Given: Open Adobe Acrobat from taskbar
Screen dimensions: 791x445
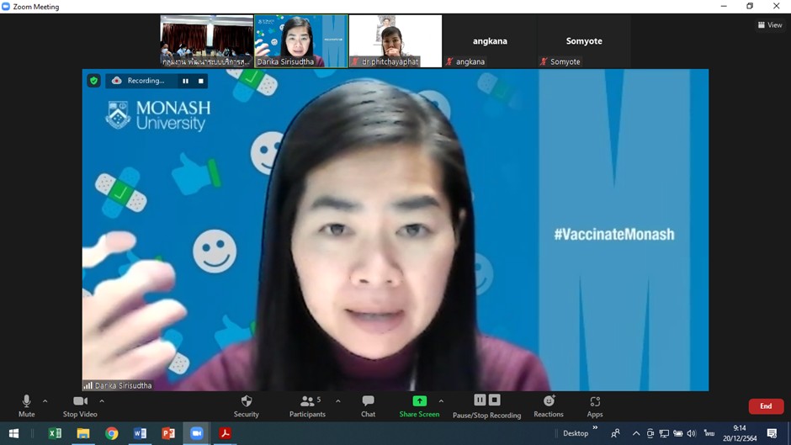Looking at the screenshot, I should (225, 433).
